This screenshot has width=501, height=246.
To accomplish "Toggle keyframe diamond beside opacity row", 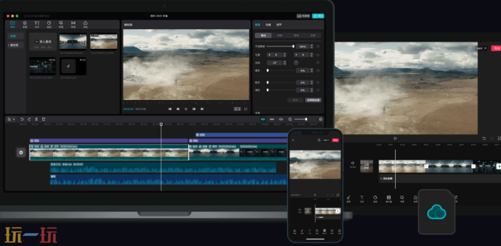I will click(x=318, y=47).
